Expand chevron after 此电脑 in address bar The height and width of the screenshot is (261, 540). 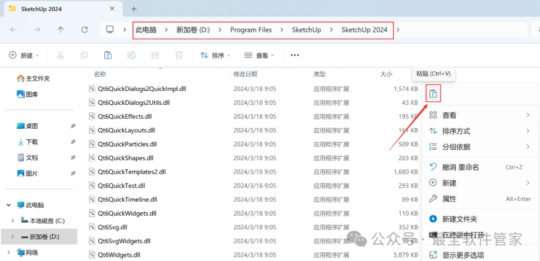(166, 29)
